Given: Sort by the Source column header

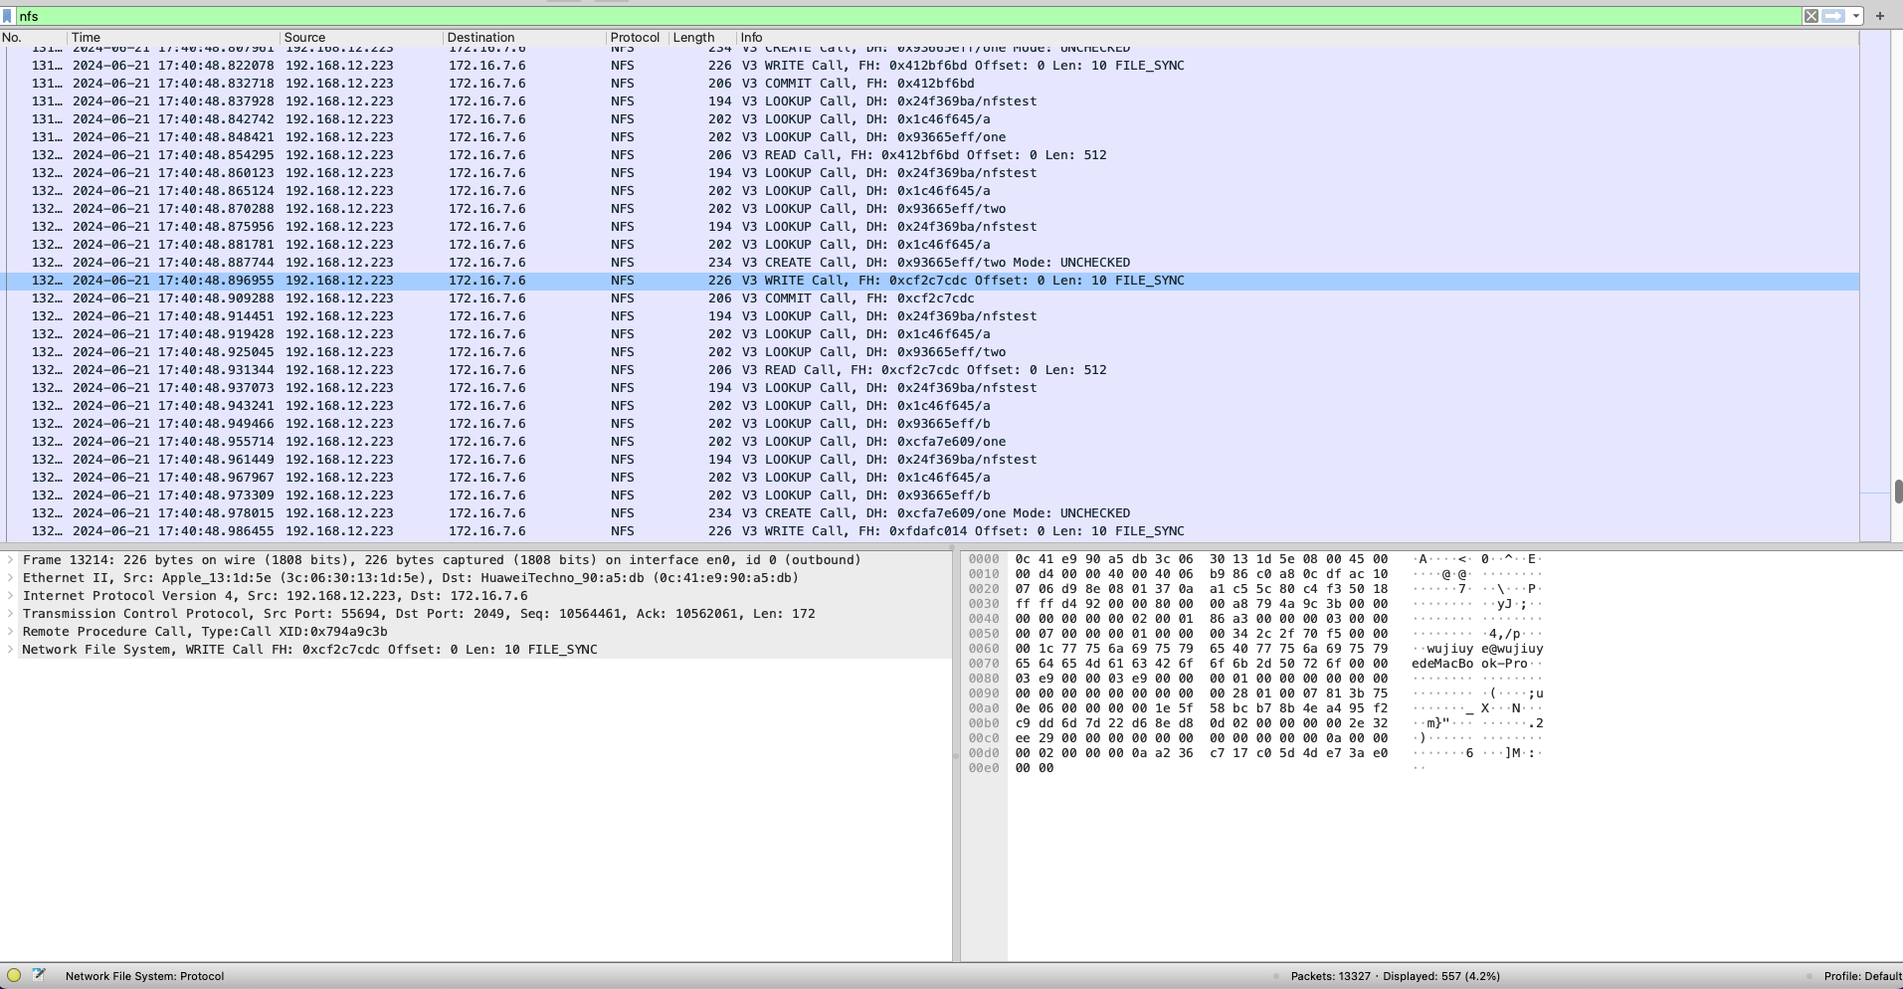Looking at the screenshot, I should tap(361, 38).
